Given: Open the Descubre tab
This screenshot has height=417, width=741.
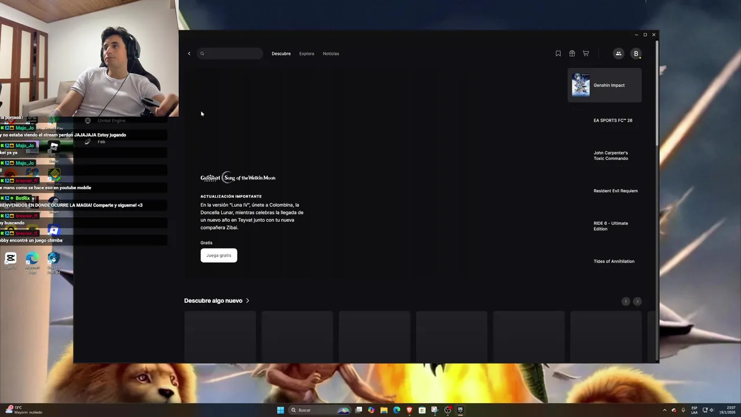Looking at the screenshot, I should click(281, 53).
